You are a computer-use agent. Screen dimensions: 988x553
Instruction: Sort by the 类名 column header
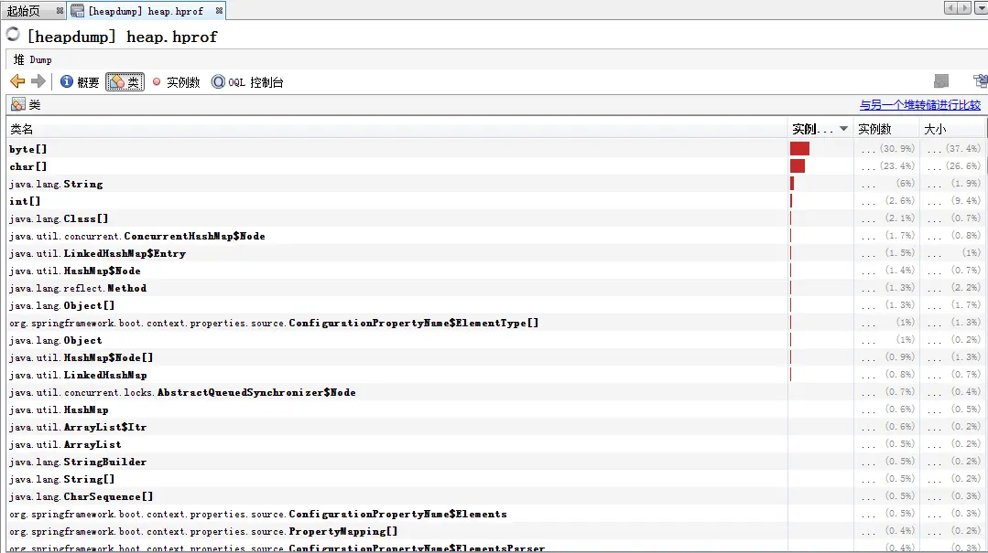coord(397,129)
